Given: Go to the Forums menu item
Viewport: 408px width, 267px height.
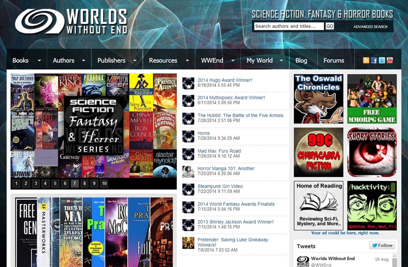Looking at the screenshot, I should tap(333, 60).
